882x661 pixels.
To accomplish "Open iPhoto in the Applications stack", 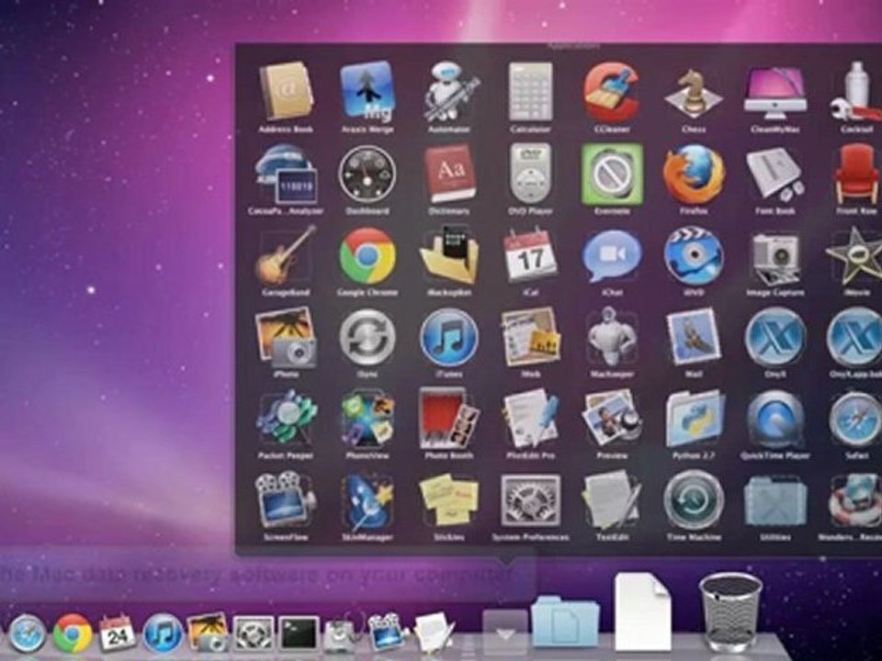I will 286,337.
